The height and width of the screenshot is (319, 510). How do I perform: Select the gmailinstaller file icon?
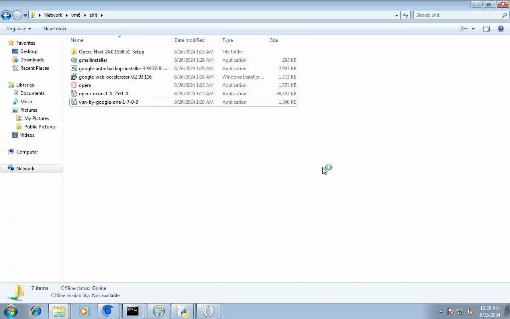pos(74,60)
